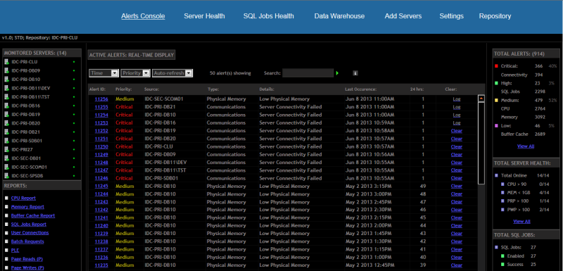This screenshot has width=563, height=271.
Task: Run search with green arrow icon
Action: (x=337, y=73)
